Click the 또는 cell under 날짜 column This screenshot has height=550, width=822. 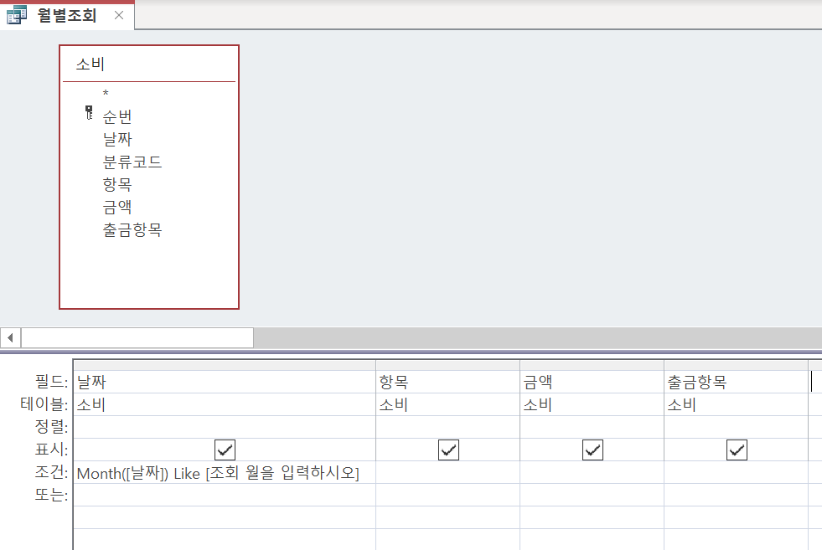[225, 495]
